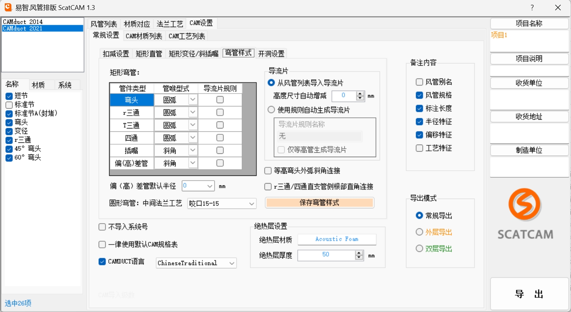
Task: Choose 双层导出 export mode
Action: pyautogui.click(x=419, y=248)
